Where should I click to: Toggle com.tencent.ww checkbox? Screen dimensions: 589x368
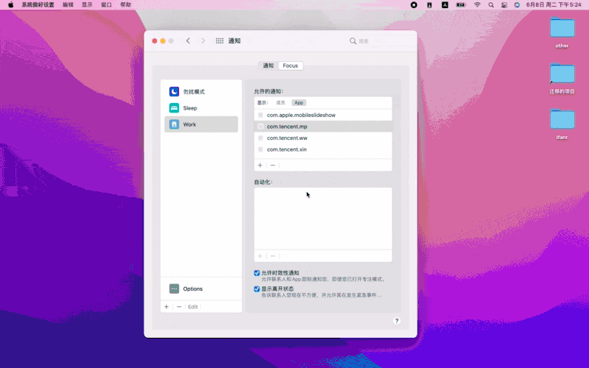click(x=261, y=138)
